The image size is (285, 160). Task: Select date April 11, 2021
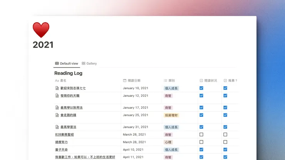(x=133, y=157)
